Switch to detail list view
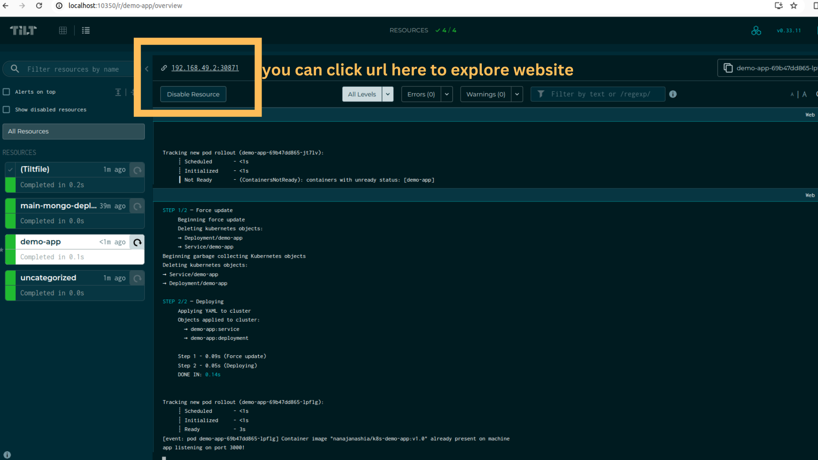The height and width of the screenshot is (460, 818). pos(86,30)
